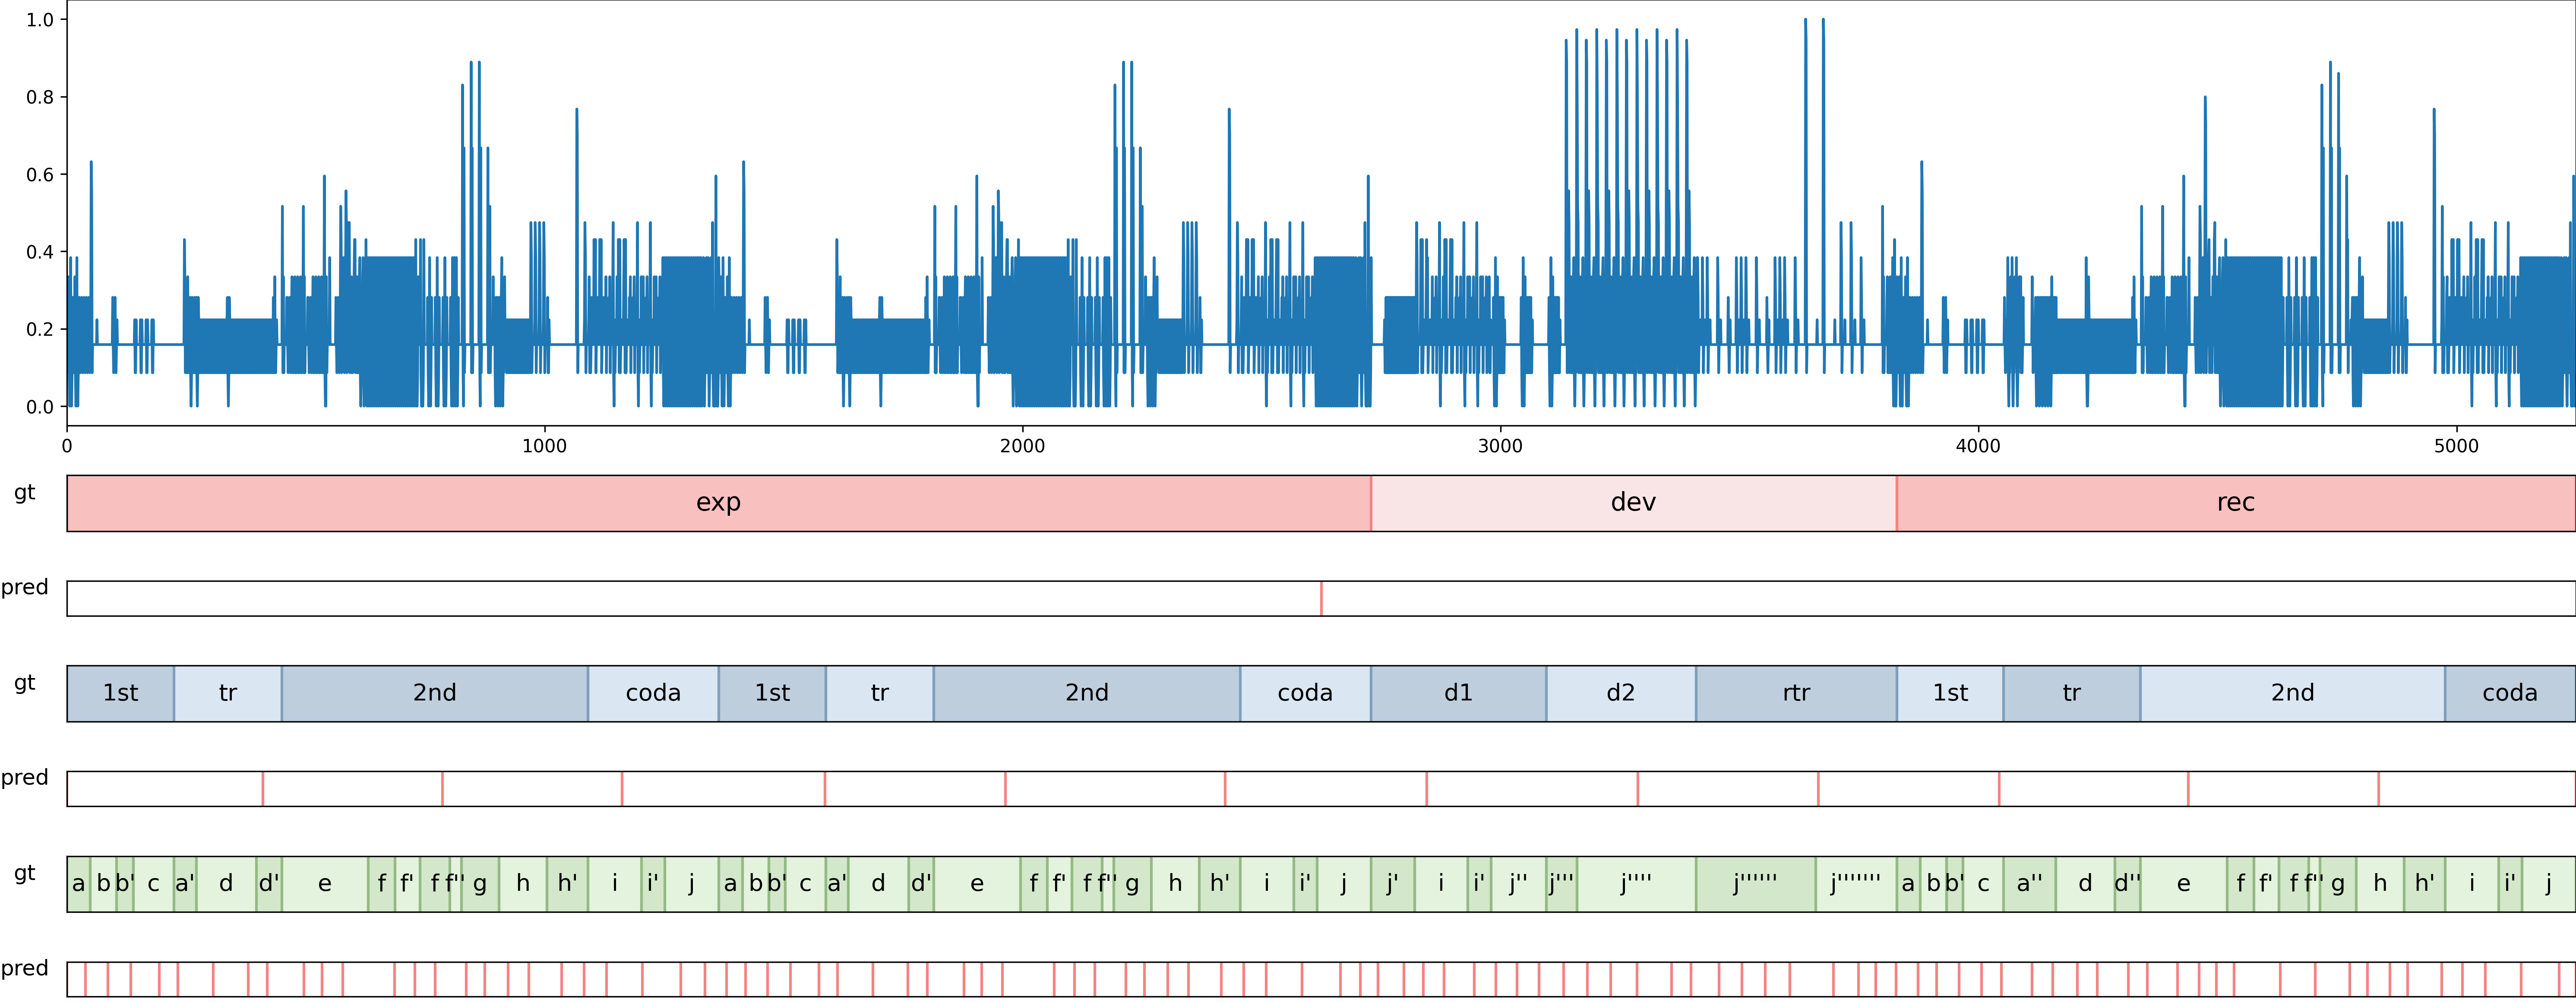Click the 0.2 y-axis tick label
The height and width of the screenshot is (1003, 2576).
click(40, 329)
